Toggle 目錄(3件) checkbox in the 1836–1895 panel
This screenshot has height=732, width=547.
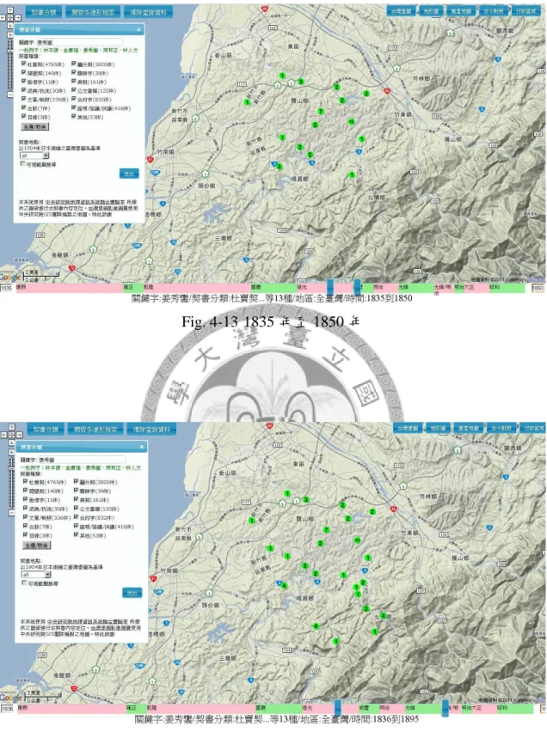click(25, 535)
